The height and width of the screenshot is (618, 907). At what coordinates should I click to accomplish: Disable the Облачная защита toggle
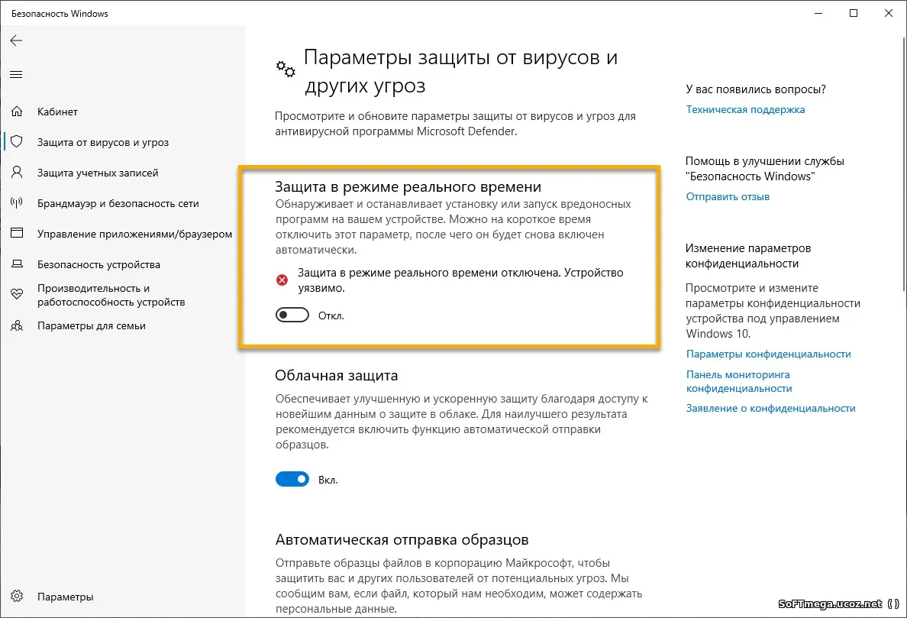(292, 479)
